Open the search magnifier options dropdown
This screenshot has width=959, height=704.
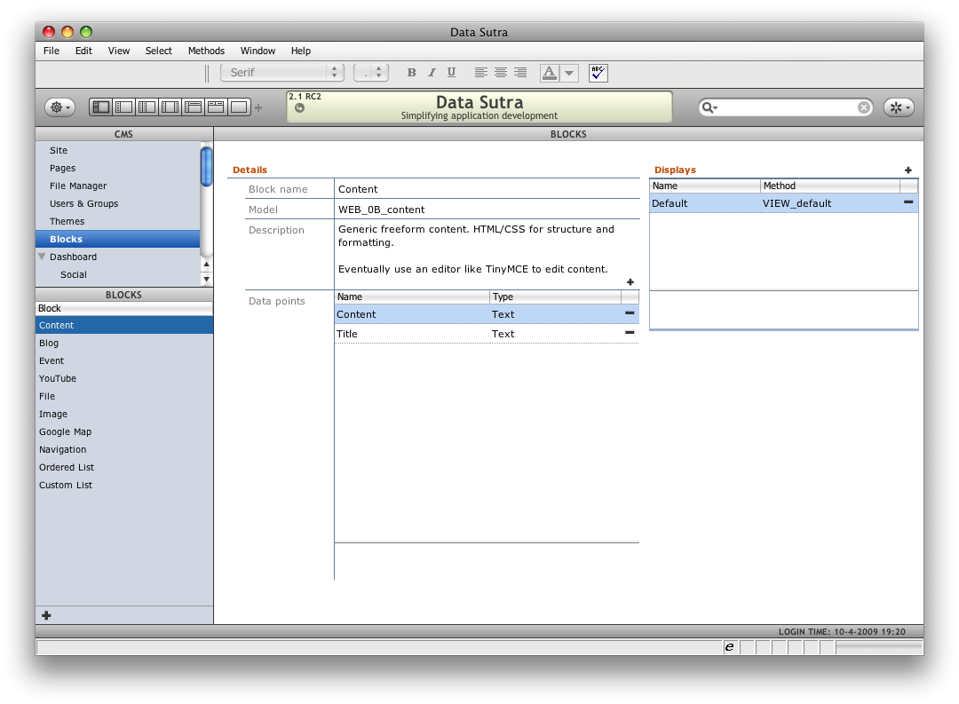[709, 107]
